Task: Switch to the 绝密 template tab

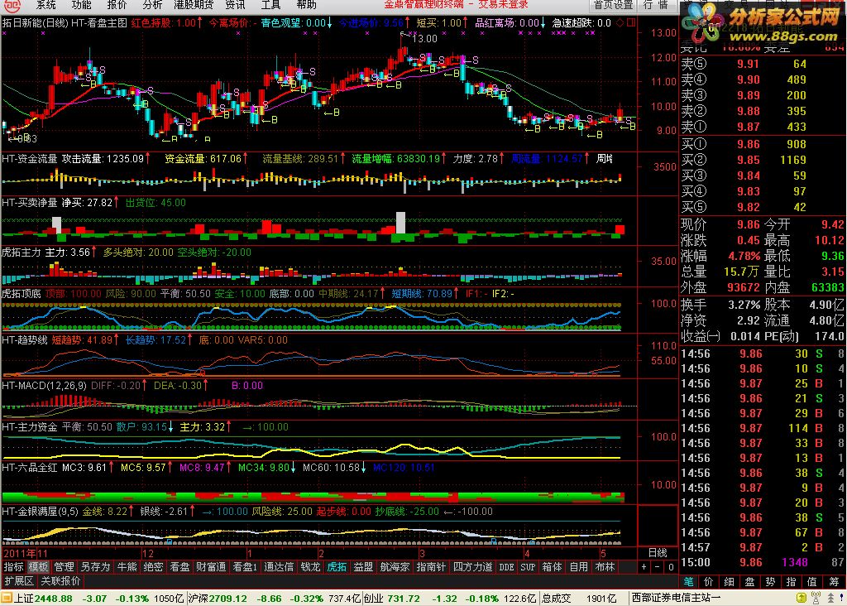Action: (153, 566)
